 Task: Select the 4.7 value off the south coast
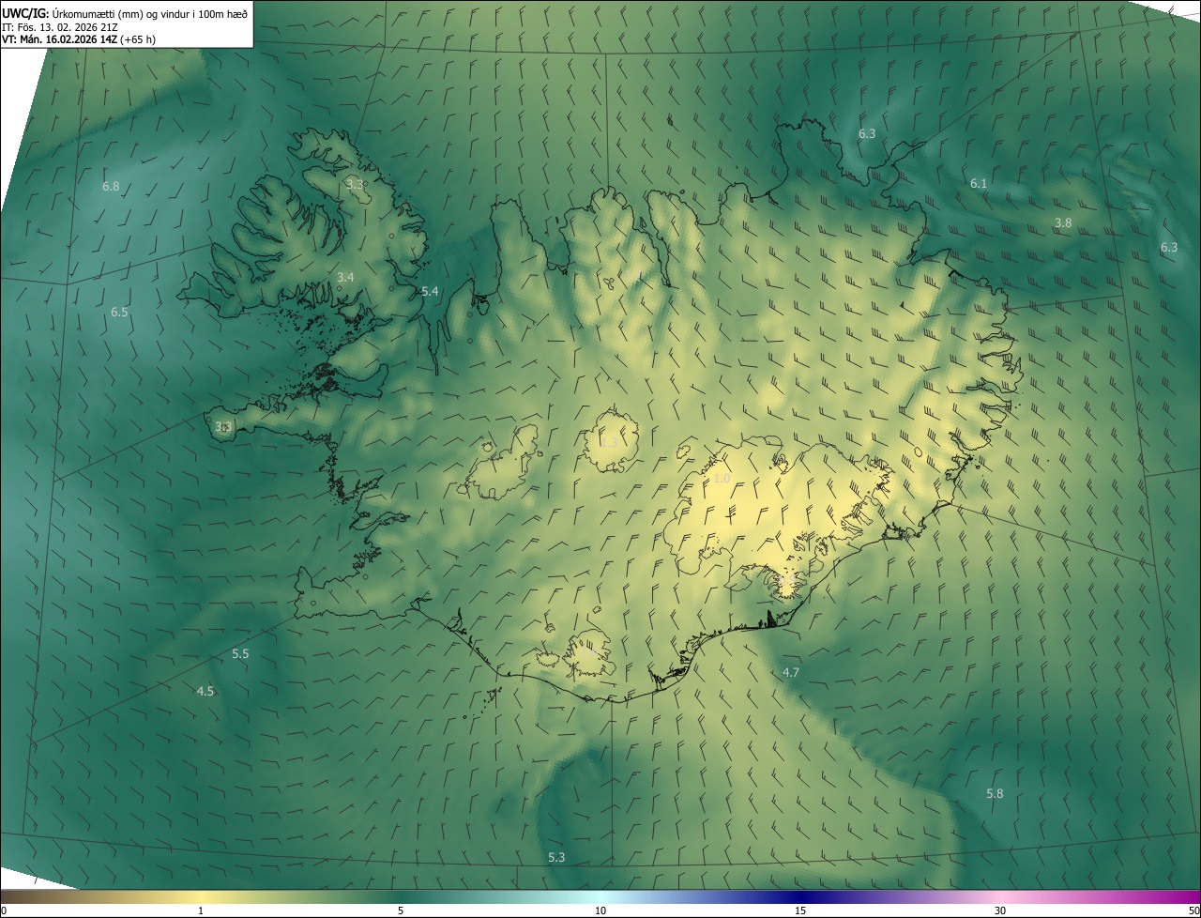click(791, 672)
